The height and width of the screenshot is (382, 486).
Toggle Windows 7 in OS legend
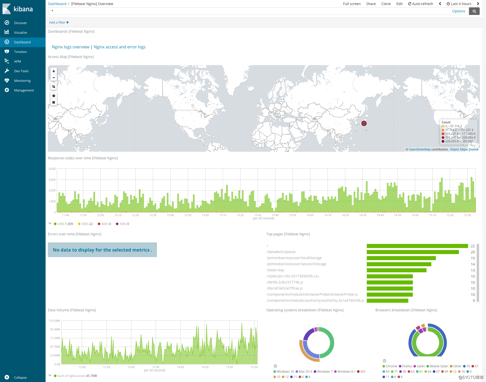coord(323,372)
